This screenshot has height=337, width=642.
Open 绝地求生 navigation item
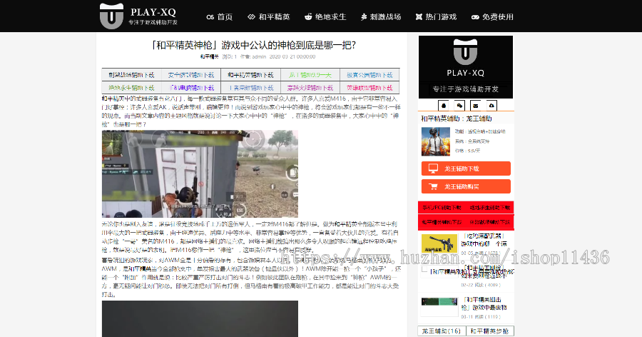coord(325,16)
